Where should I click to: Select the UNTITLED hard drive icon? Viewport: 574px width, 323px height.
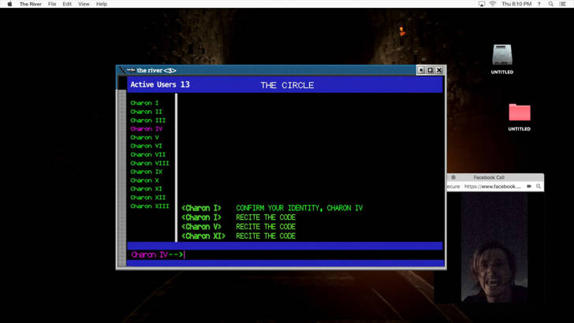[x=502, y=55]
